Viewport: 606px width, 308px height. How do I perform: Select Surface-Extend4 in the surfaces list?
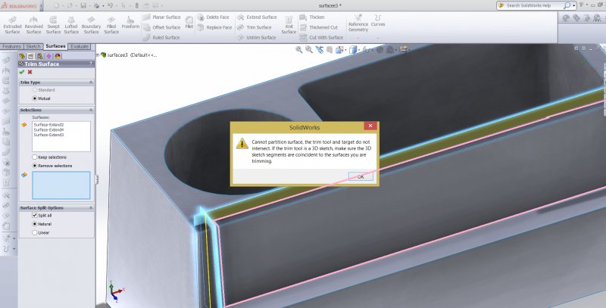coord(48,130)
